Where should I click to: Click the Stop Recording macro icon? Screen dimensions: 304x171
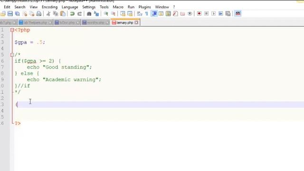(x=206, y=14)
